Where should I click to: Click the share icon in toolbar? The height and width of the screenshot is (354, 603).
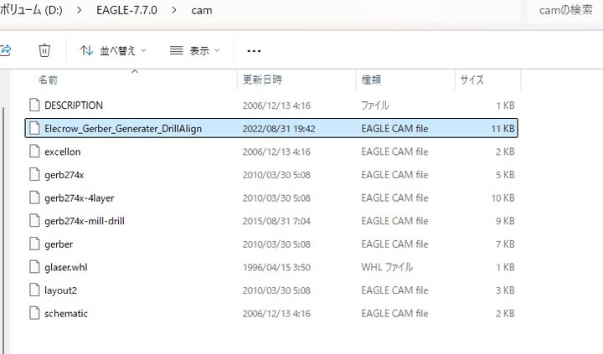5,50
